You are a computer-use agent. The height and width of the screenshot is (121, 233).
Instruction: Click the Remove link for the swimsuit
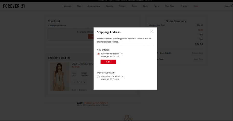(x=83, y=90)
